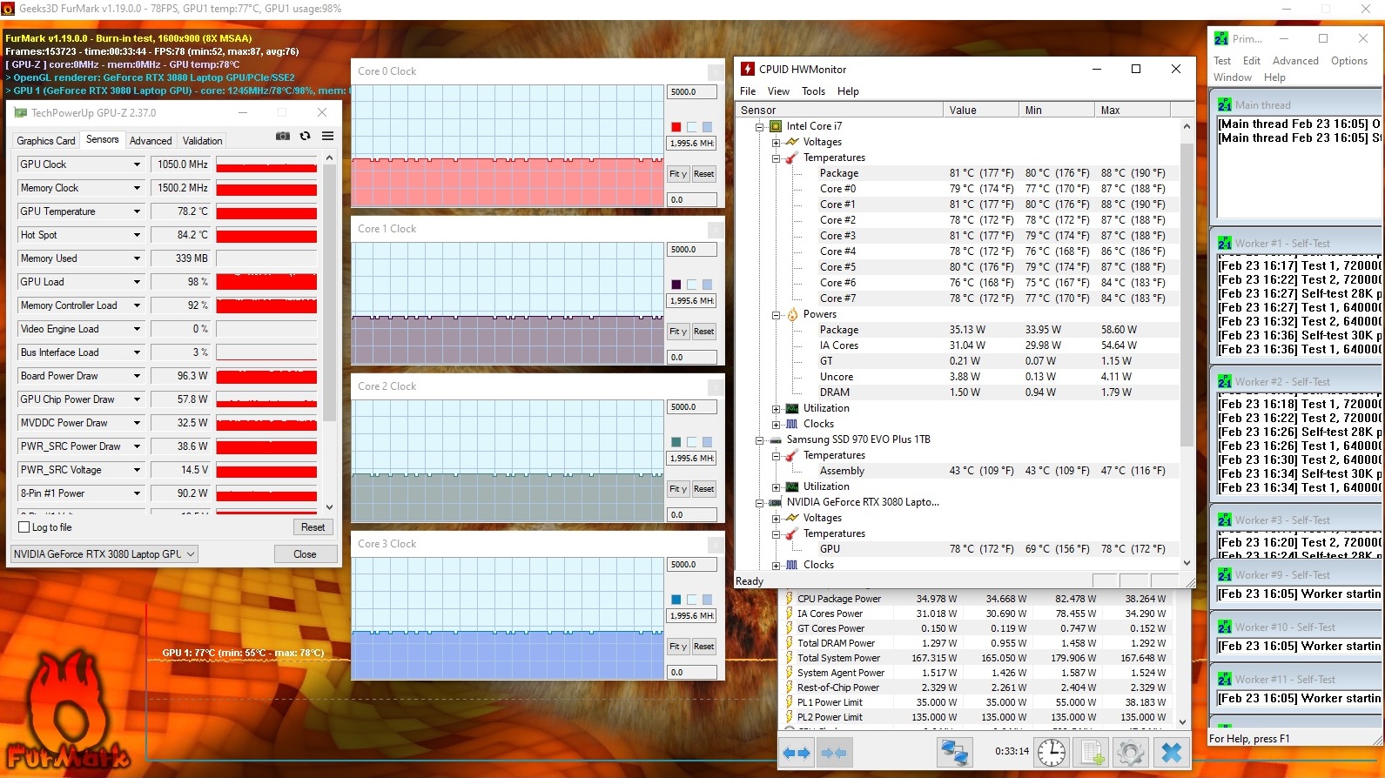Image resolution: width=1385 pixels, height=778 pixels.
Task: Open the GPU-Z hamburger menu icon
Action: 327,136
